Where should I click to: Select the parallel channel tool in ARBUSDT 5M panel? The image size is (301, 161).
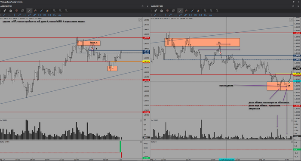point(34,15)
